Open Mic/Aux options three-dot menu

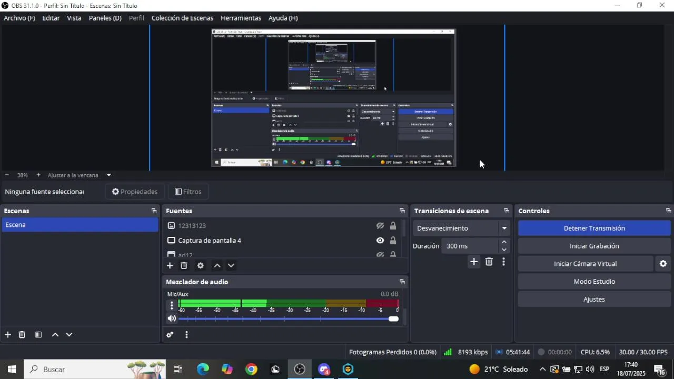pos(172,305)
